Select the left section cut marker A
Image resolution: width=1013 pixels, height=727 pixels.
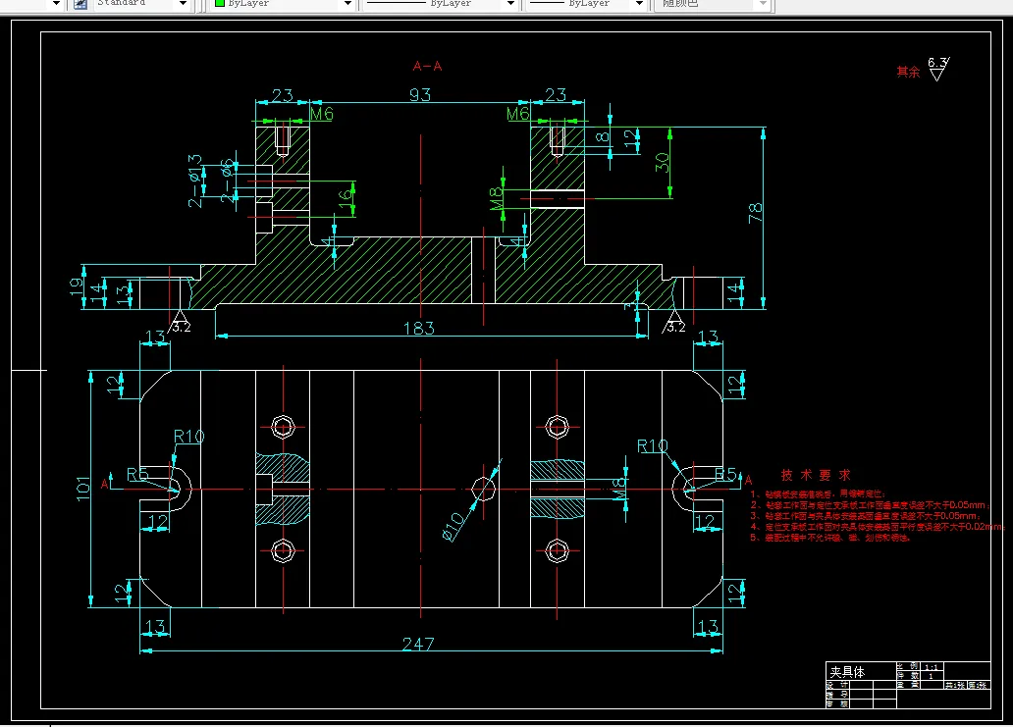(x=105, y=484)
